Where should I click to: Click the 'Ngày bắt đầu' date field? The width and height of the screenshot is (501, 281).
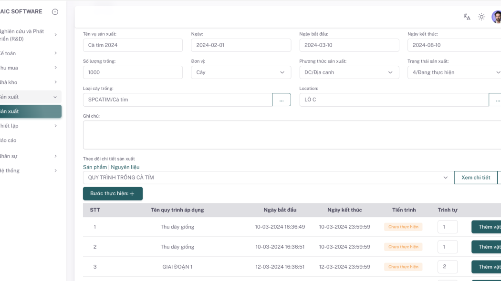349,45
